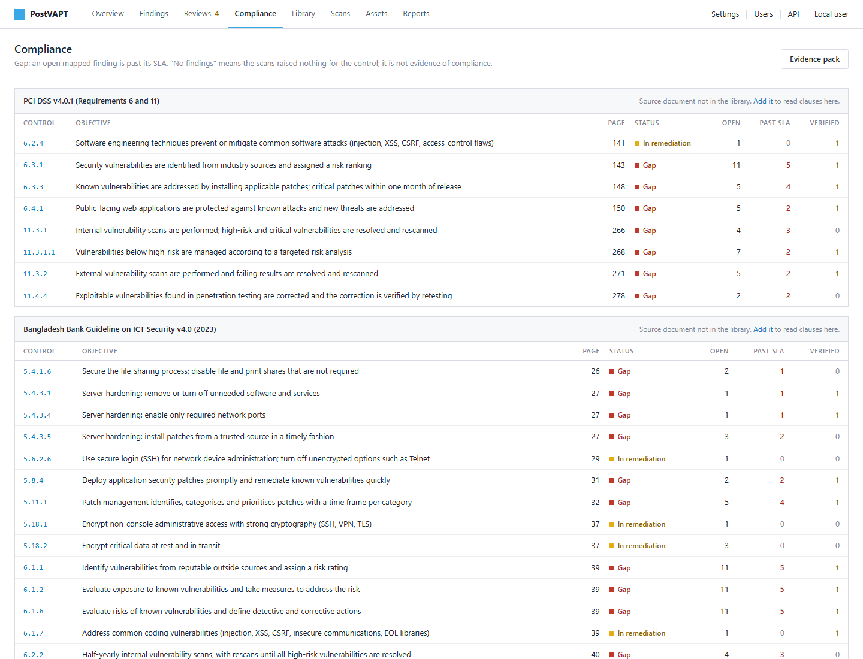Open control 5.6.2.6 link
Viewport: 863px width, 659px height.
37,459
